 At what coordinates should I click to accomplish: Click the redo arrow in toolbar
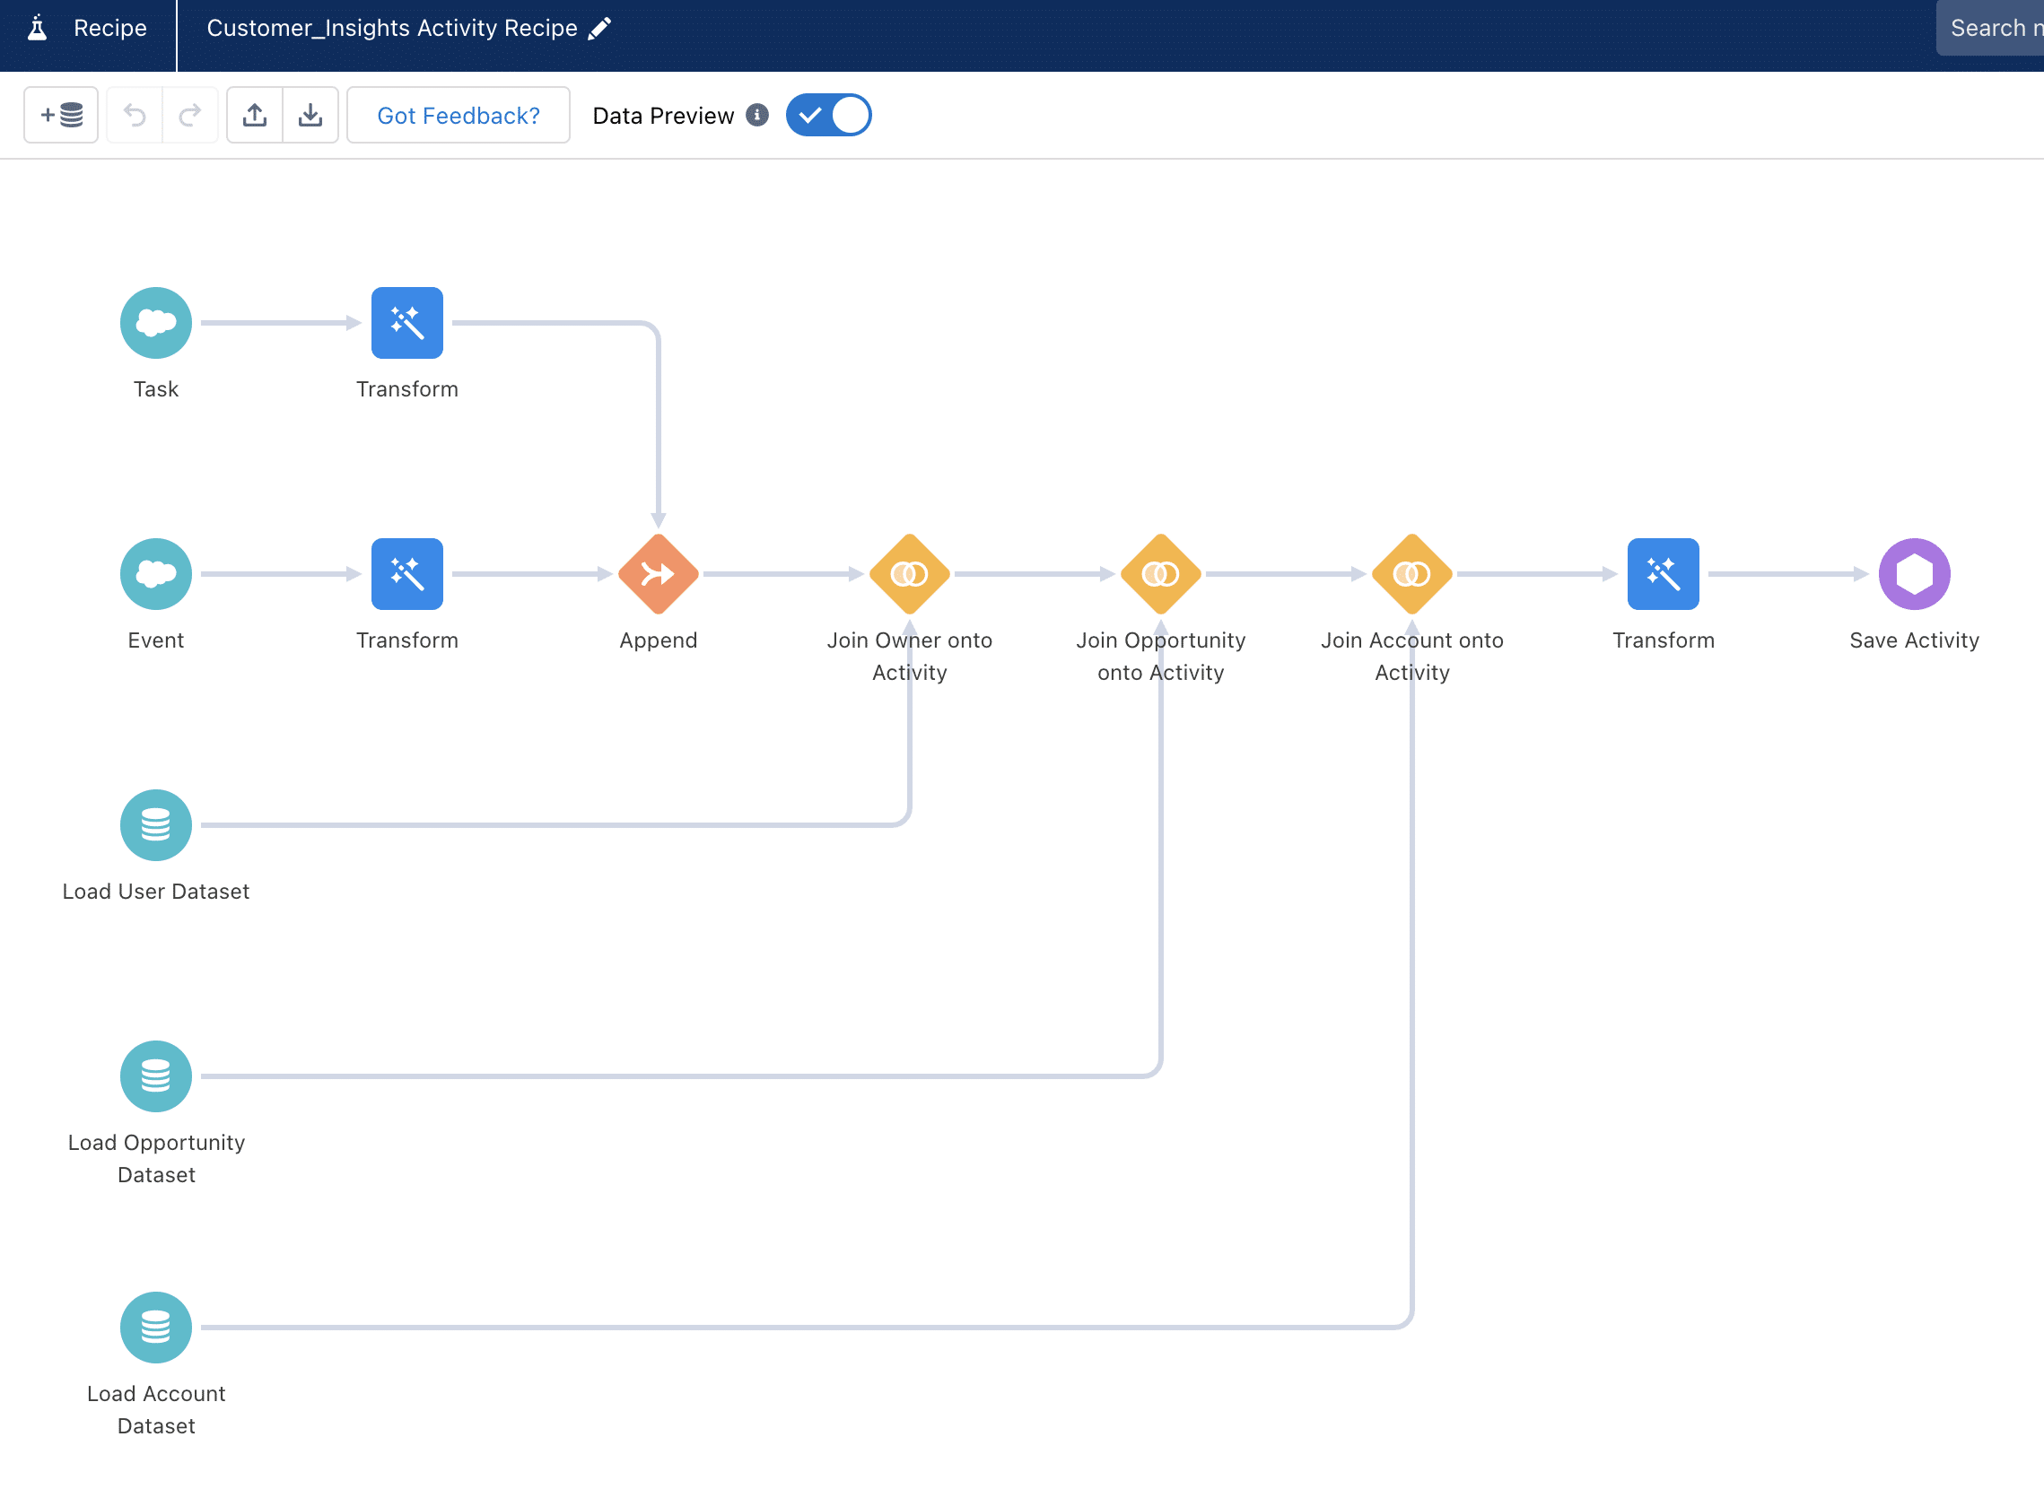[x=190, y=116]
